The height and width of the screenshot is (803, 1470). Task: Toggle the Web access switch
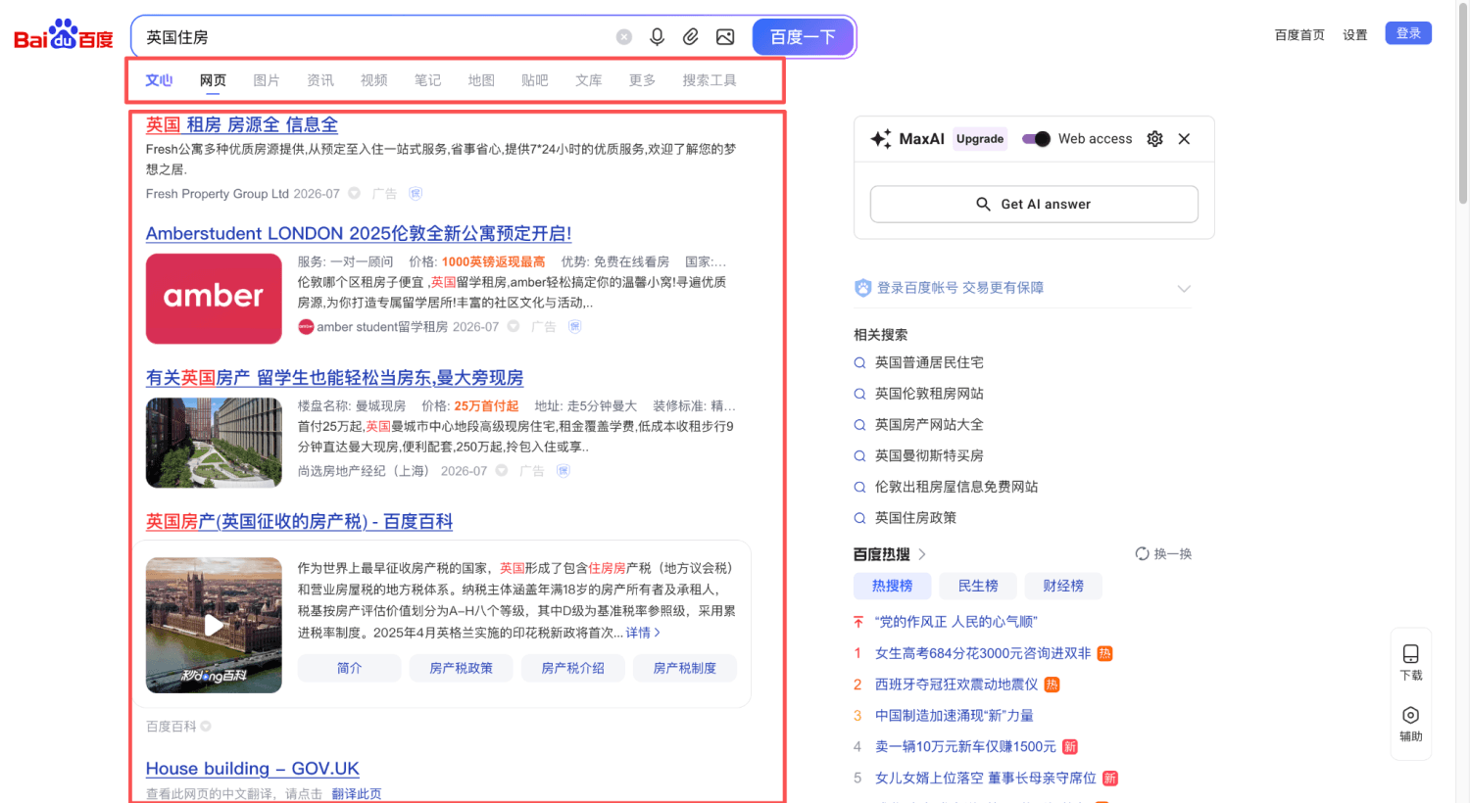[1036, 139]
